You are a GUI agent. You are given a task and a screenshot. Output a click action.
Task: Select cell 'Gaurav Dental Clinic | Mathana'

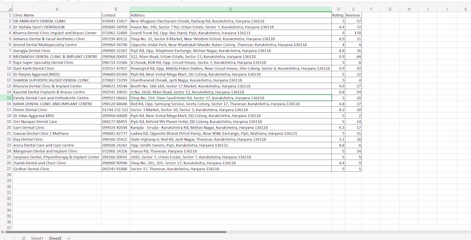(57, 133)
